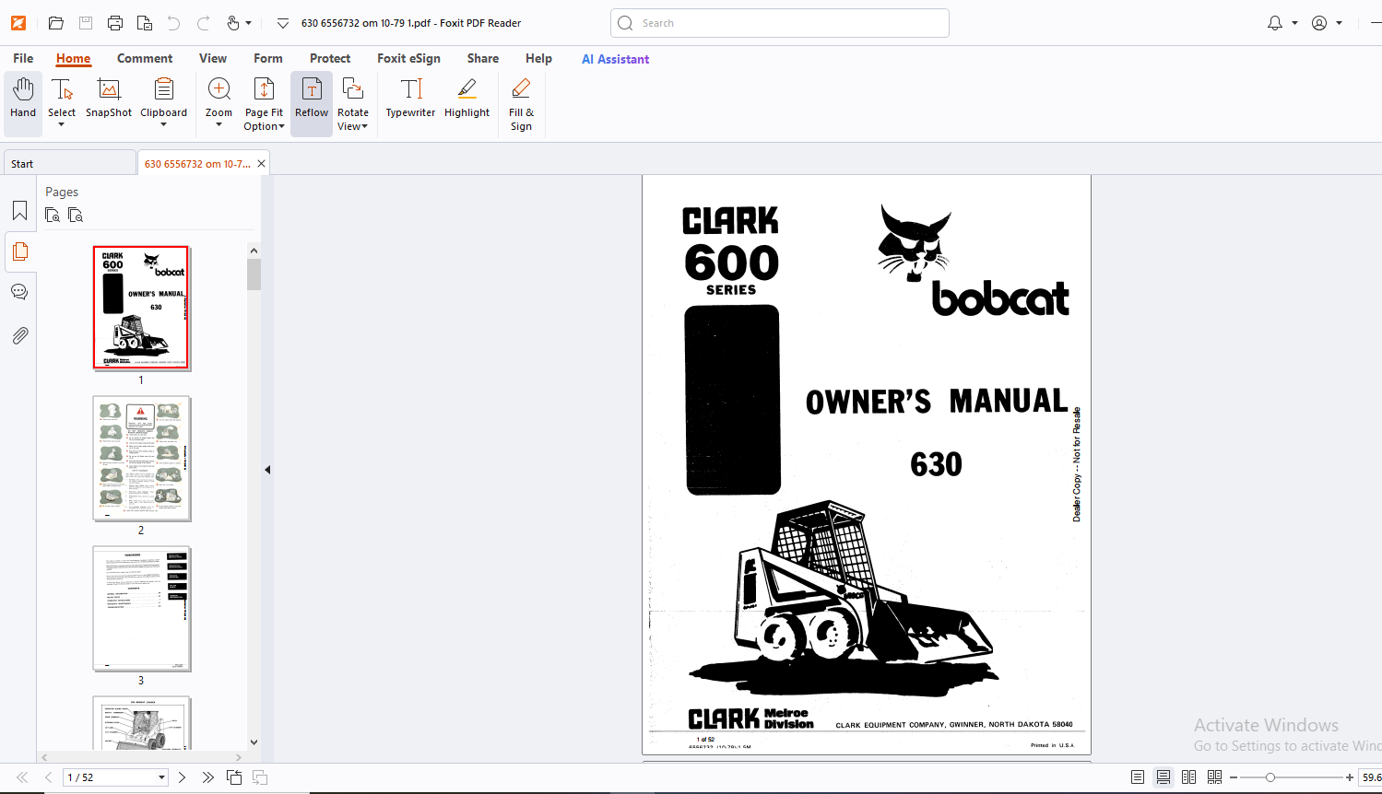Screen dimensions: 1382x794
Task: Go to the next page arrow
Action: click(182, 777)
